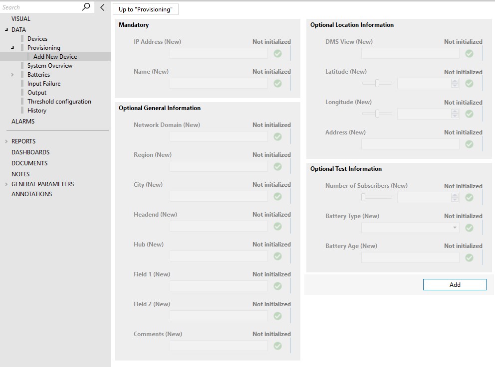Viewport: 495px width, 367px height.
Task: Click the green check next to Latitude
Action: 470,84
